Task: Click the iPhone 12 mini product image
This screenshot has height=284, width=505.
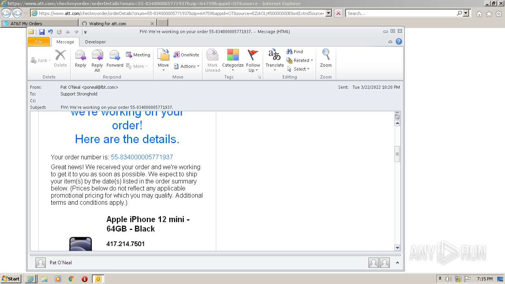Action: 80,244
